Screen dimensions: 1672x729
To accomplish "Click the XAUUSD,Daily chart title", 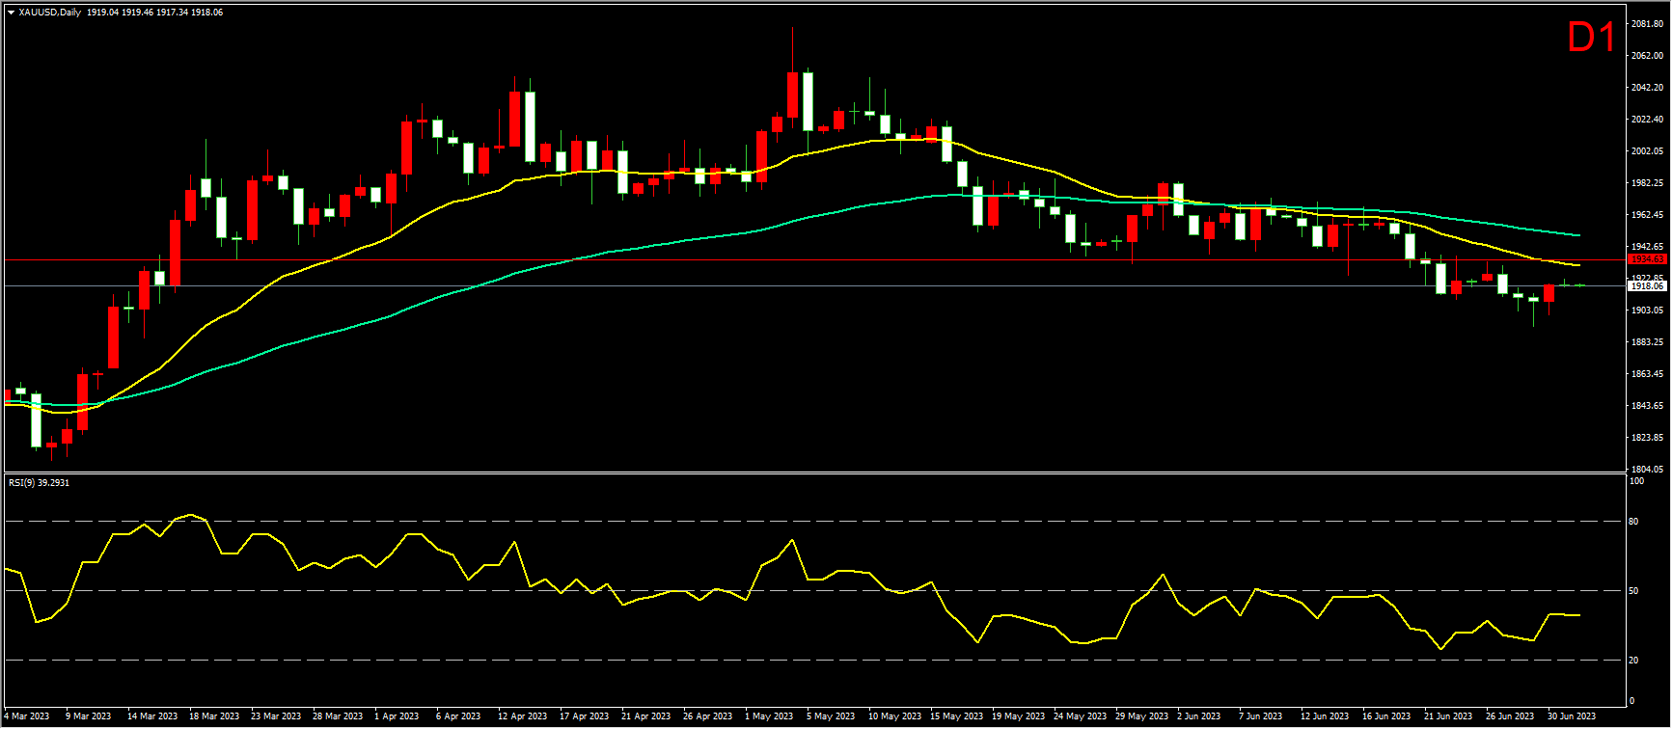I will tap(50, 13).
